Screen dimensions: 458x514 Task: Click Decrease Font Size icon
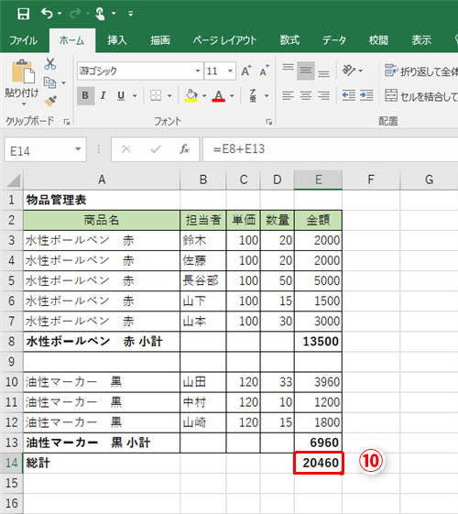[264, 71]
